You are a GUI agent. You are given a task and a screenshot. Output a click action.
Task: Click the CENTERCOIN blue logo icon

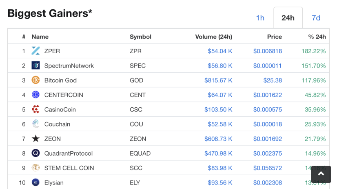tap(35, 95)
